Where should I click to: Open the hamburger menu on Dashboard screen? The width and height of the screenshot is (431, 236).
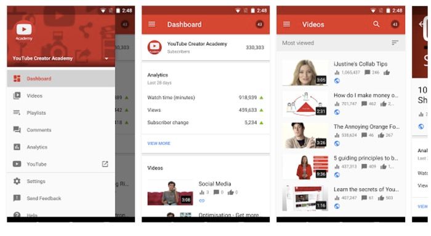coord(151,24)
